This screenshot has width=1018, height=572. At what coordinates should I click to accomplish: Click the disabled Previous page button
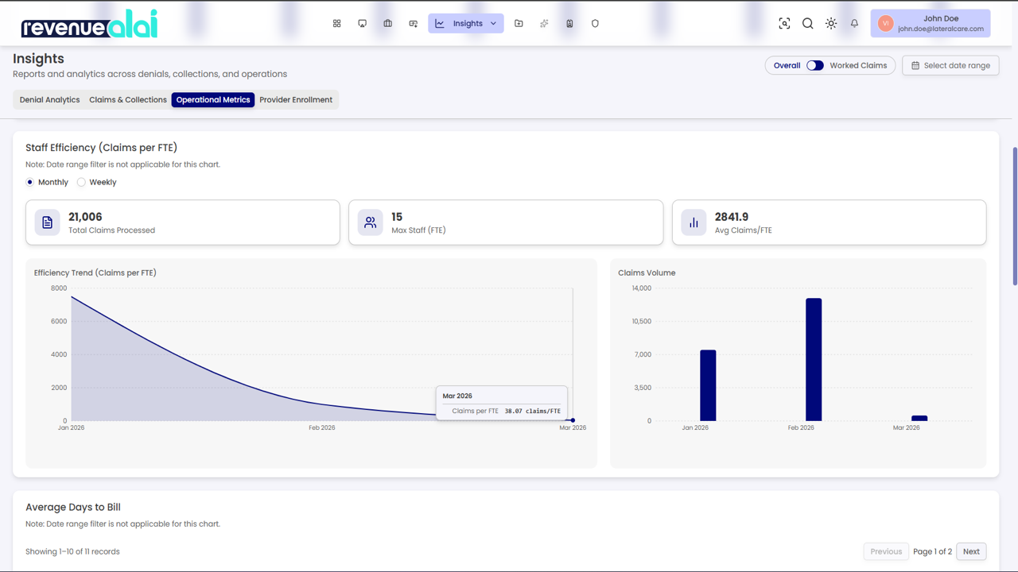point(886,551)
